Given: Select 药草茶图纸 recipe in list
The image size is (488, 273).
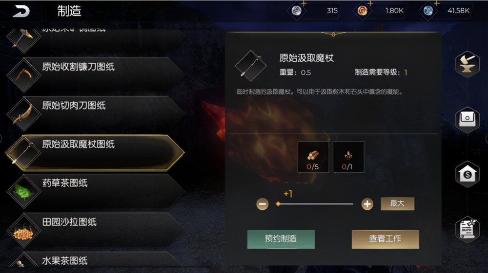Looking at the screenshot, I should tap(95, 191).
